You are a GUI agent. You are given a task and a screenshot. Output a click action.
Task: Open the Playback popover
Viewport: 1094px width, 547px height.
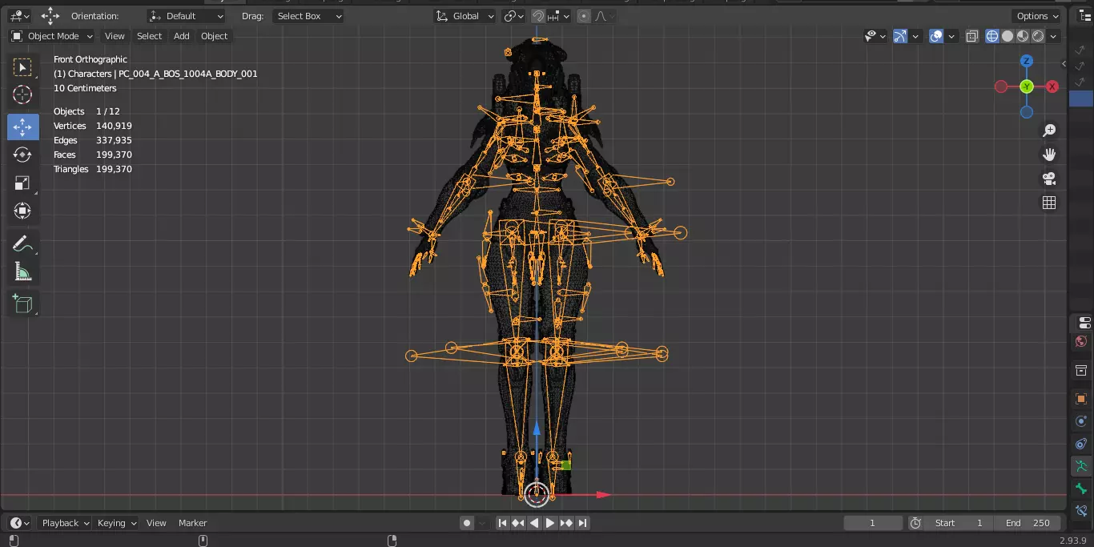66,523
